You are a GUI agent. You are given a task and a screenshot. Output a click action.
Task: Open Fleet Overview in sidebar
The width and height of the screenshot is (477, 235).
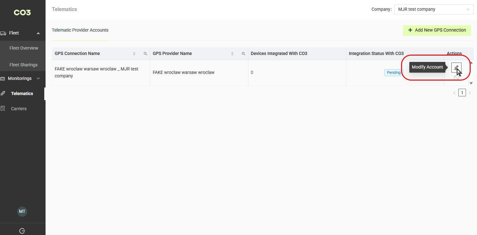click(24, 48)
